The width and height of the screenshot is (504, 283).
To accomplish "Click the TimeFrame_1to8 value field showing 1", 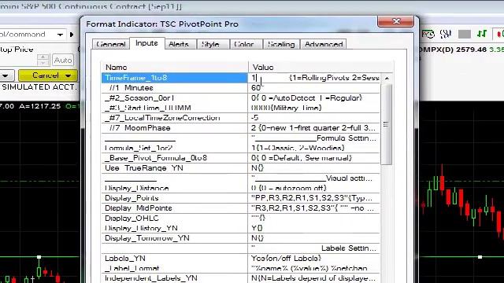I will [313, 78].
